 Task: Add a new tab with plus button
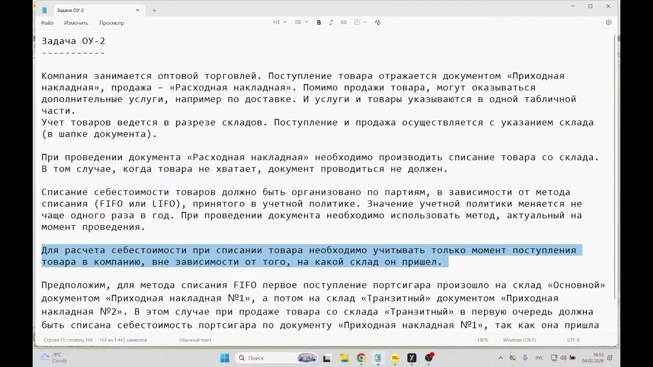coord(154,10)
